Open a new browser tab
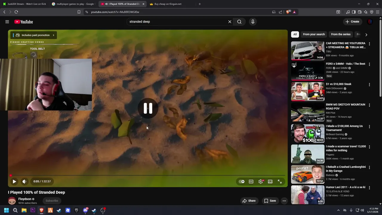The image size is (382, 215). point(200,4)
